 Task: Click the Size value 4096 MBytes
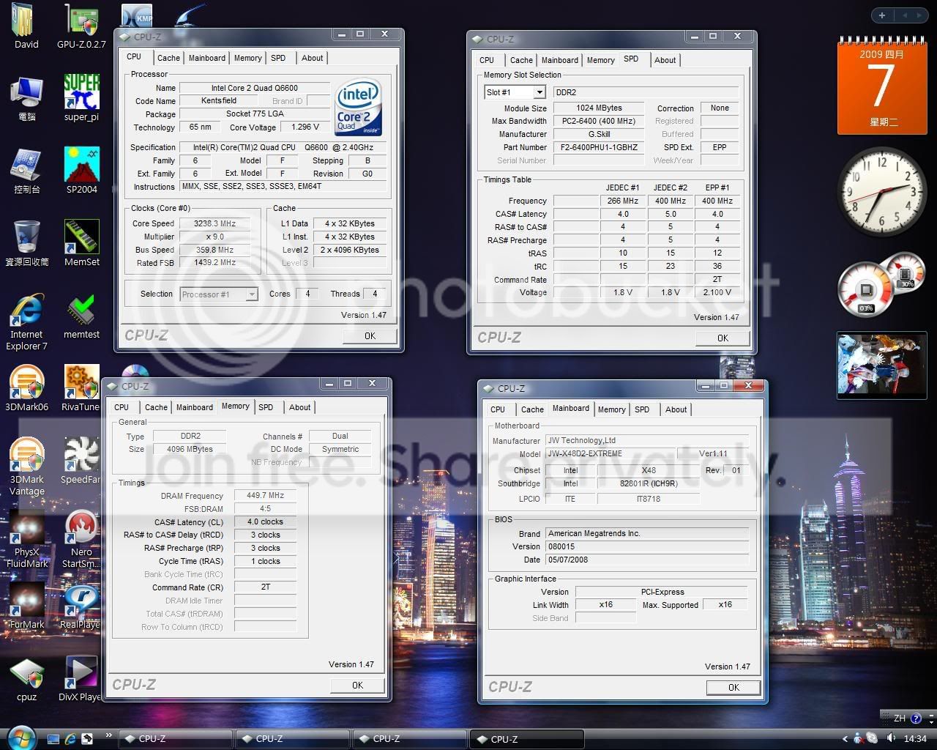click(x=190, y=449)
